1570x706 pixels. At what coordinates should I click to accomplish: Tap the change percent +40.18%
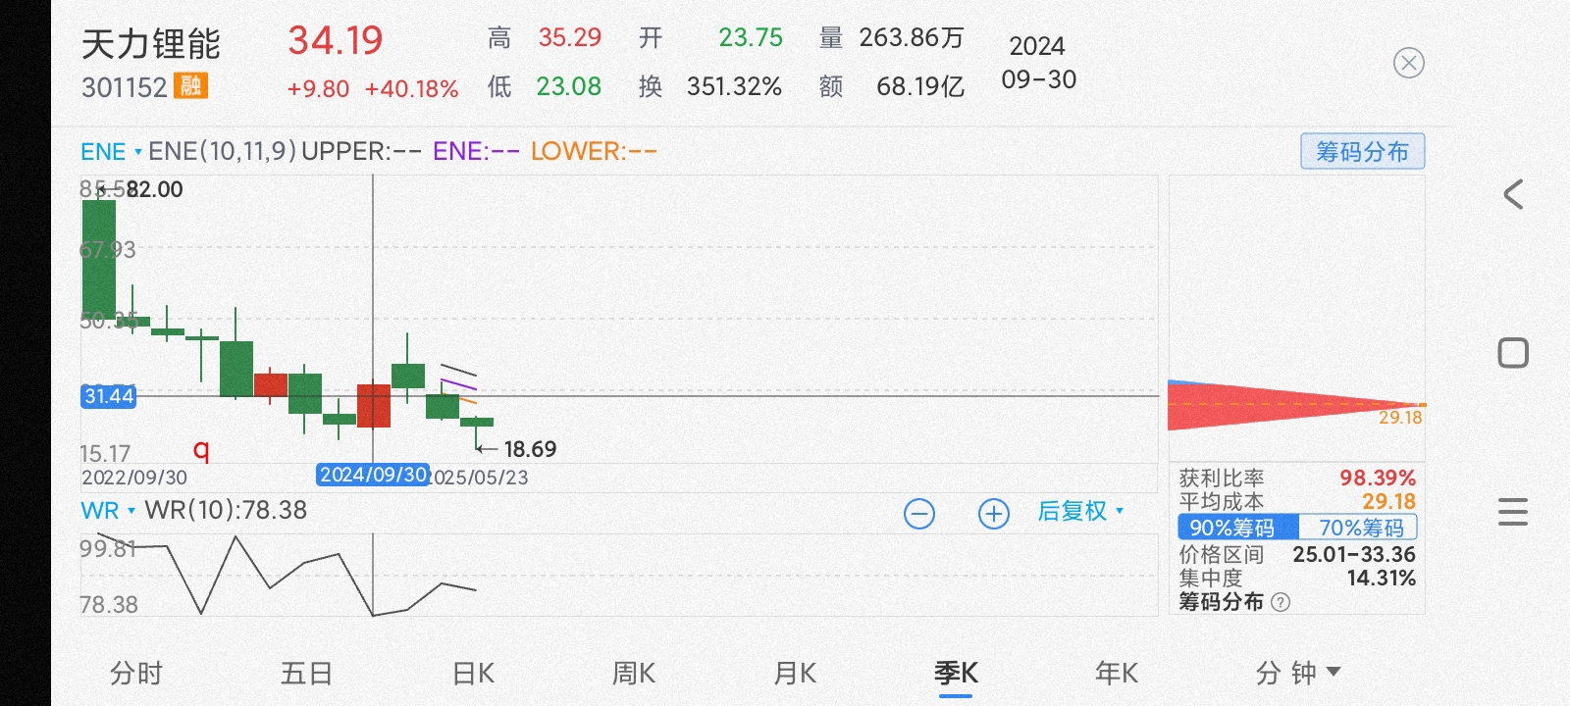coord(411,89)
